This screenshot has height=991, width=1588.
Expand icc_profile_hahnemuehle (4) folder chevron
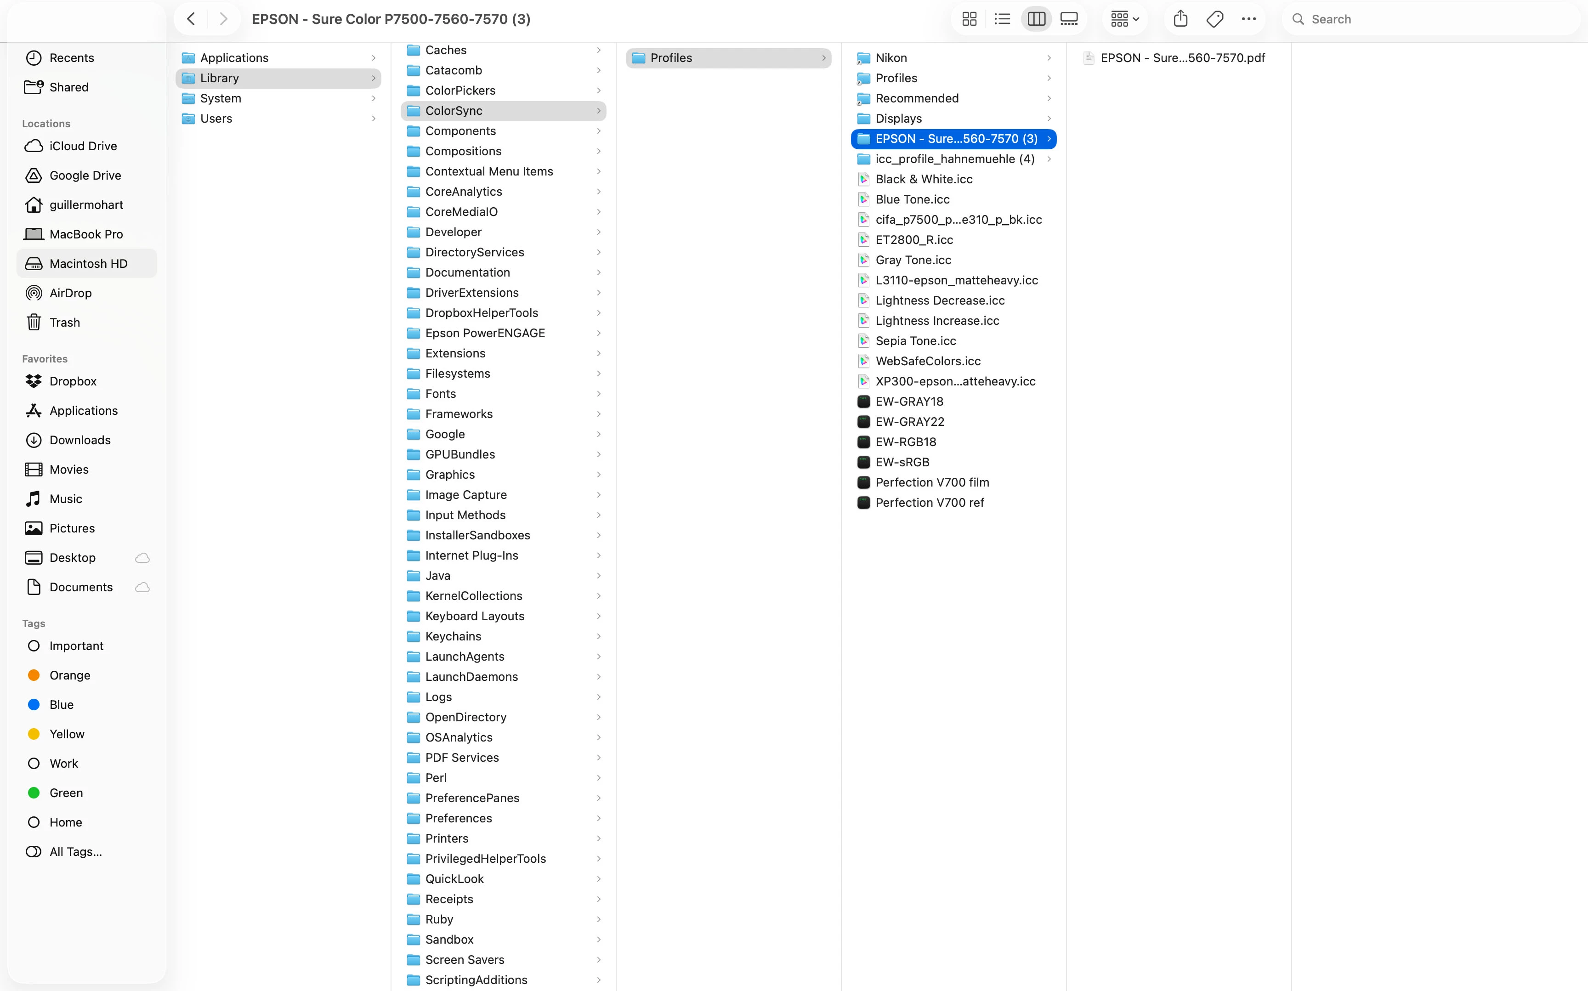point(1049,159)
